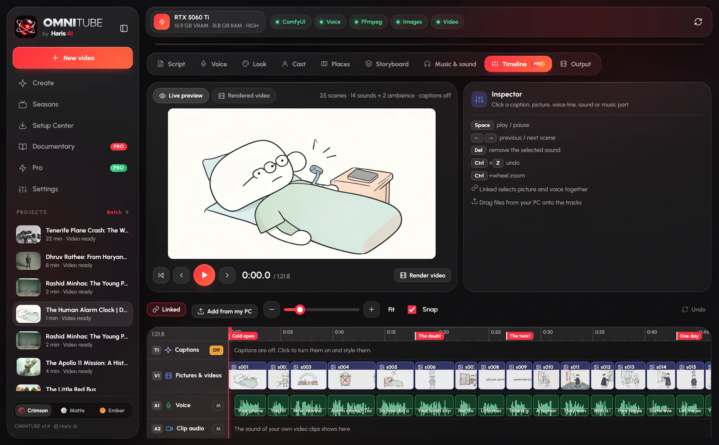Jump to start of video
Screen dimensions: 719x445
click(x=161, y=275)
